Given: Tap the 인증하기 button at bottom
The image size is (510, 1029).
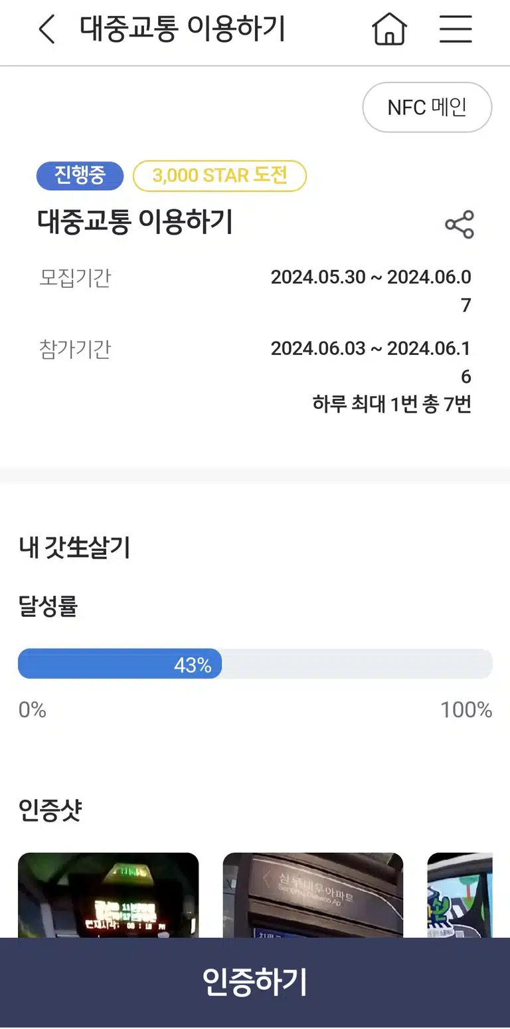Looking at the screenshot, I should coord(255,982).
